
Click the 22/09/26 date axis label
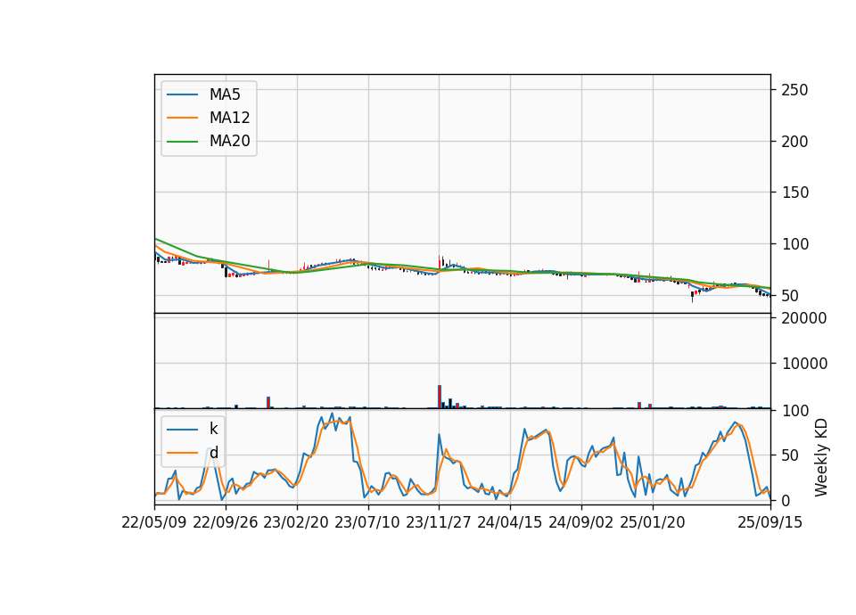226,522
